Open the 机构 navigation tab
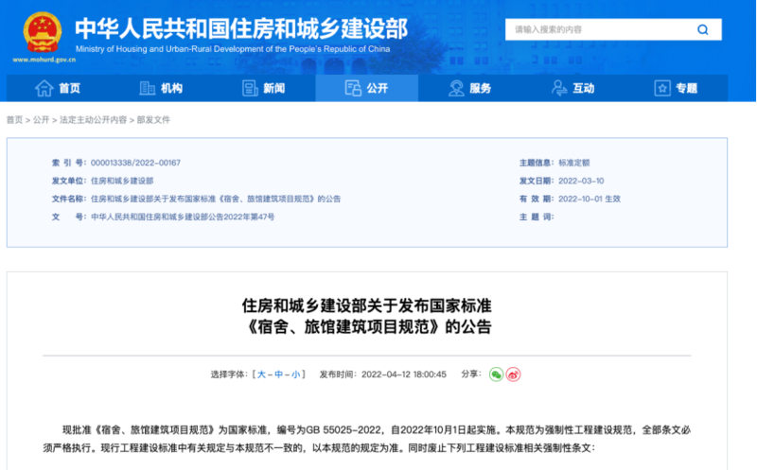The image size is (757, 470). click(x=161, y=88)
